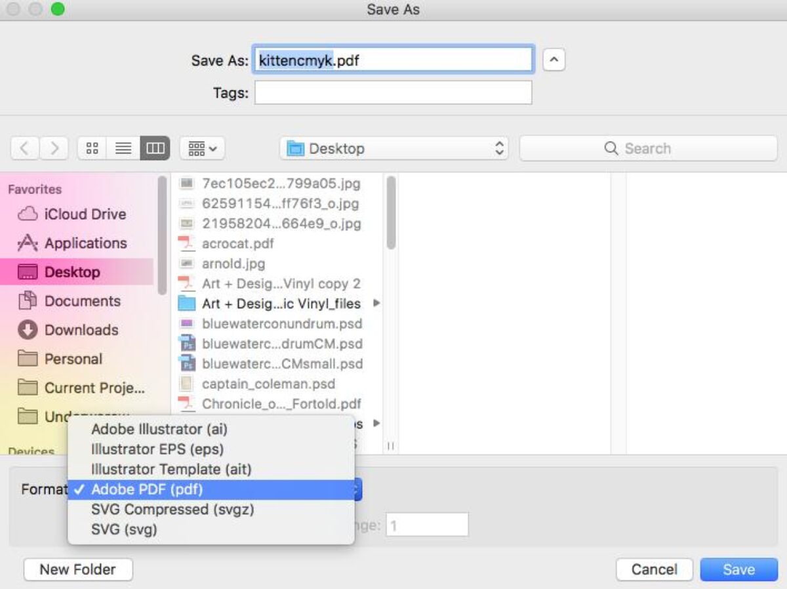Collapse the dialog with the chevron button
The width and height of the screenshot is (787, 589).
pos(554,60)
